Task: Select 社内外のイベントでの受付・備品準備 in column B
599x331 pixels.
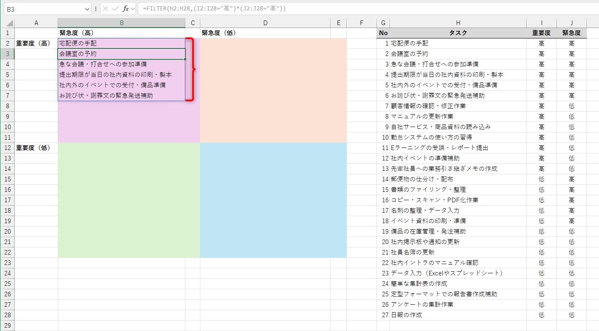Action: pyautogui.click(x=122, y=85)
